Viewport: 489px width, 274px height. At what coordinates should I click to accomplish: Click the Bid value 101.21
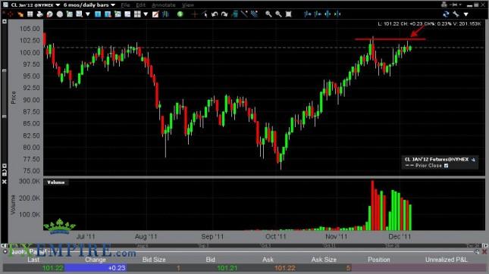pos(227,268)
